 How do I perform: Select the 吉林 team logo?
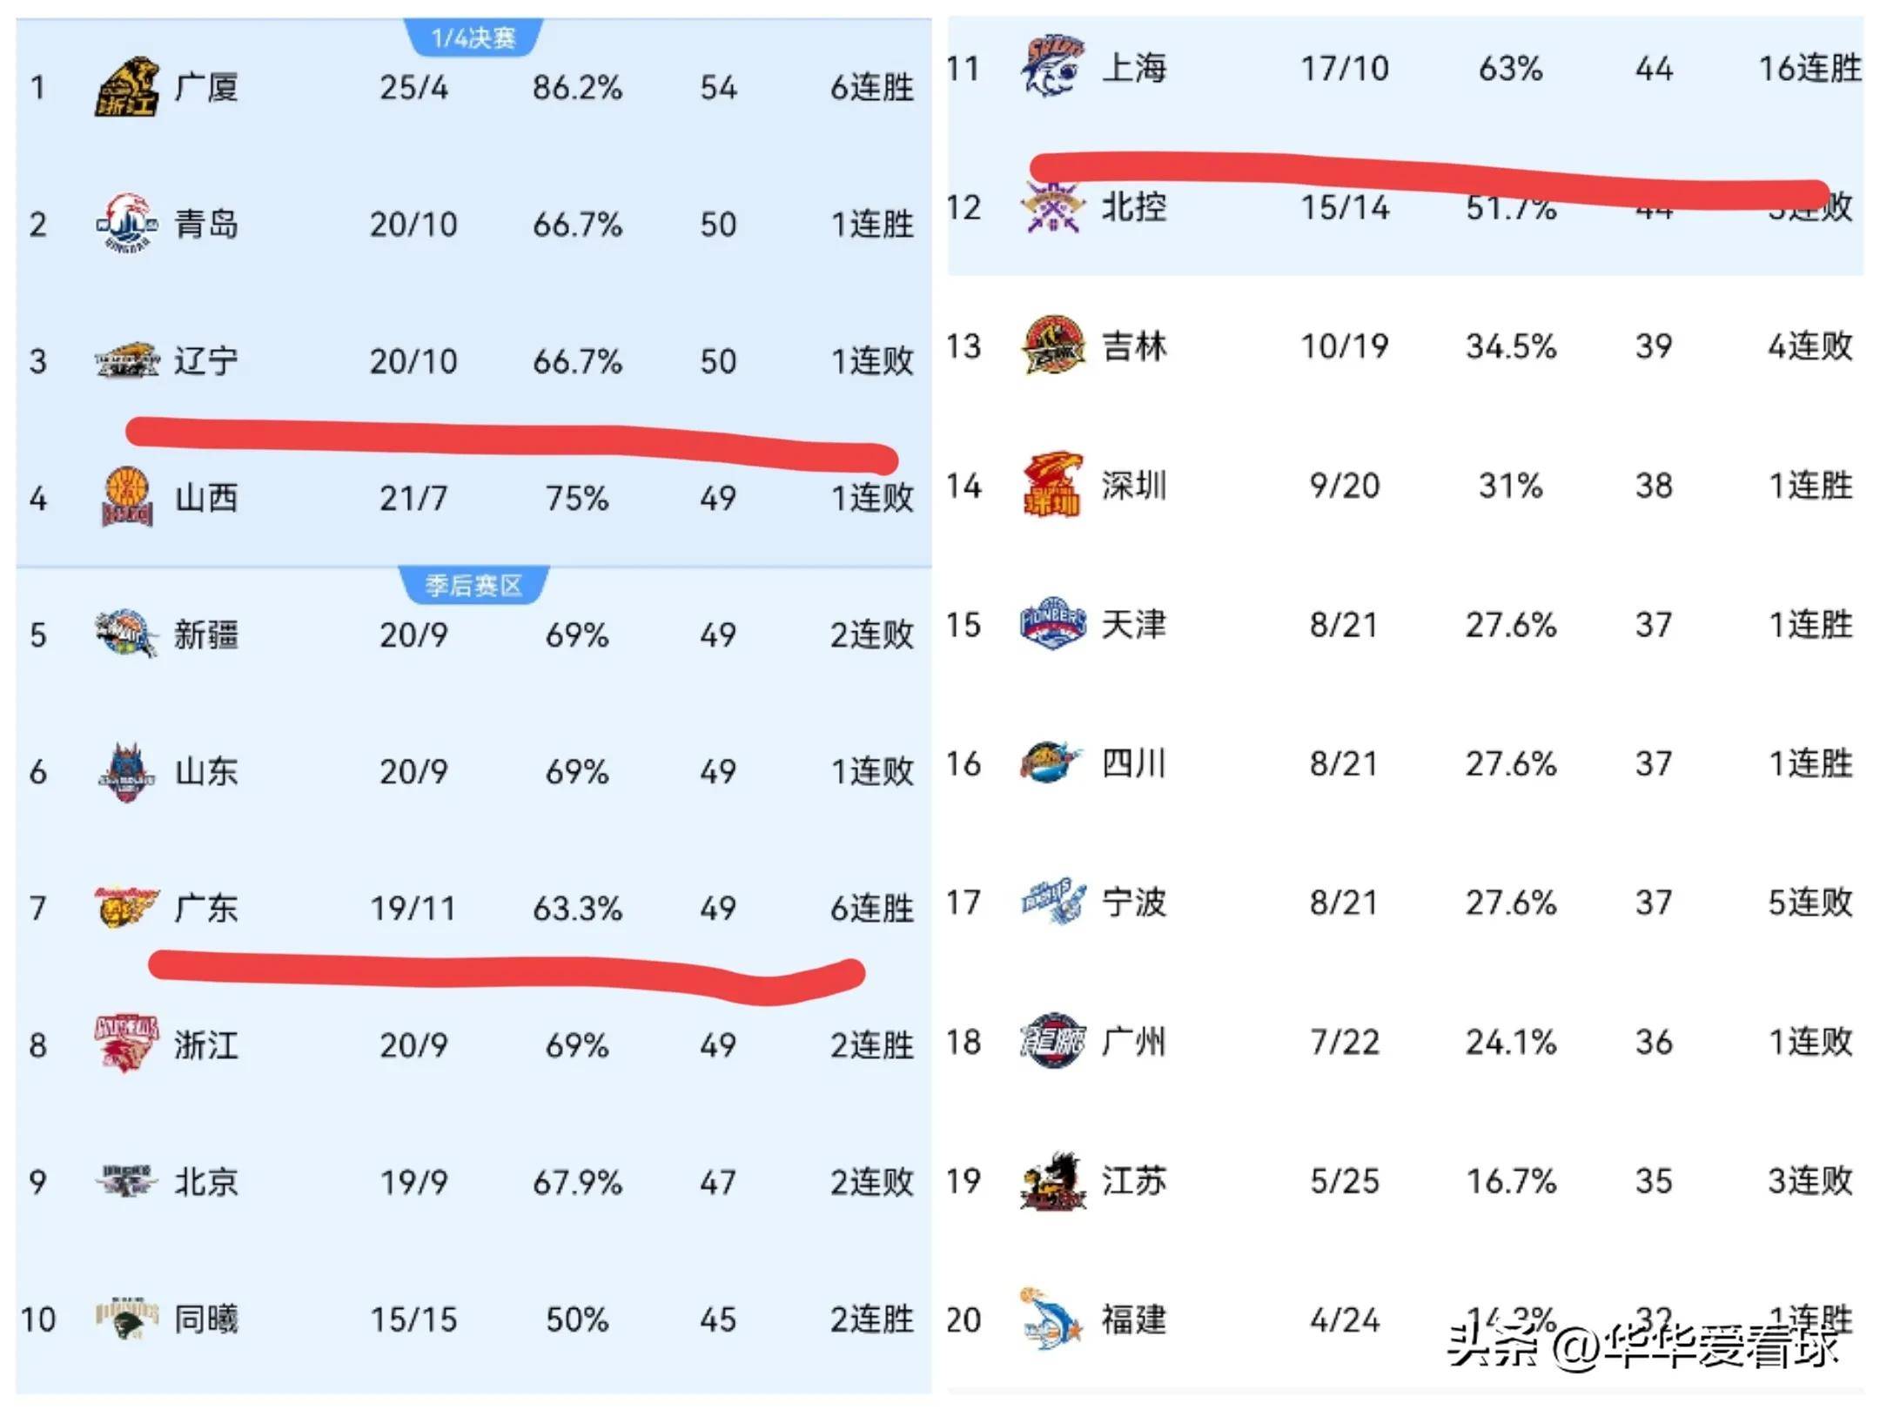pos(1052,346)
